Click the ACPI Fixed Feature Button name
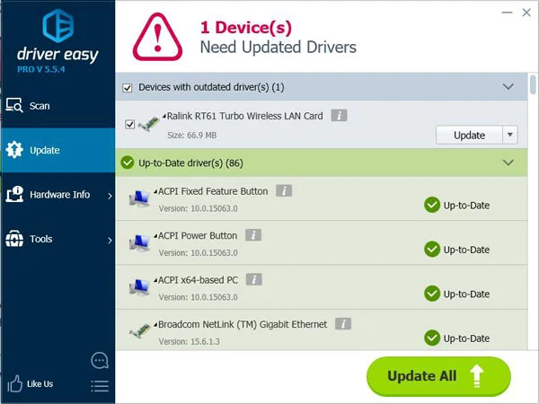The height and width of the screenshot is (404, 539). click(213, 191)
